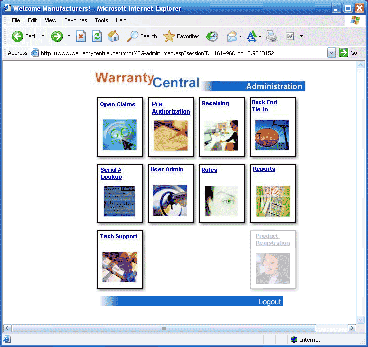Open the View menu
The width and height of the screenshot is (368, 347).
click(50, 20)
